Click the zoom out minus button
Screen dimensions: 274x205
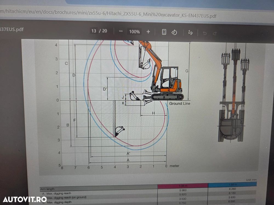121,31
